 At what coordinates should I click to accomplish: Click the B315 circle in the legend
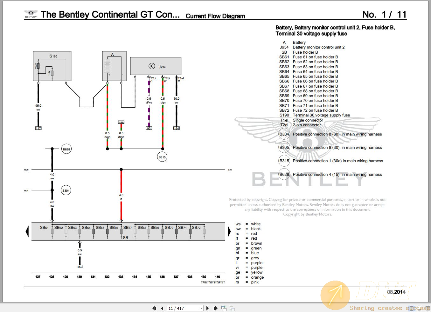pyautogui.click(x=284, y=161)
